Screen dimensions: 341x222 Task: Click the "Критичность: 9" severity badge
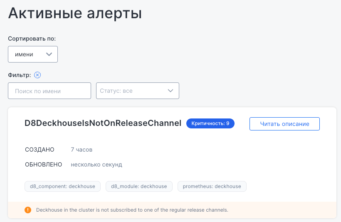(210, 123)
